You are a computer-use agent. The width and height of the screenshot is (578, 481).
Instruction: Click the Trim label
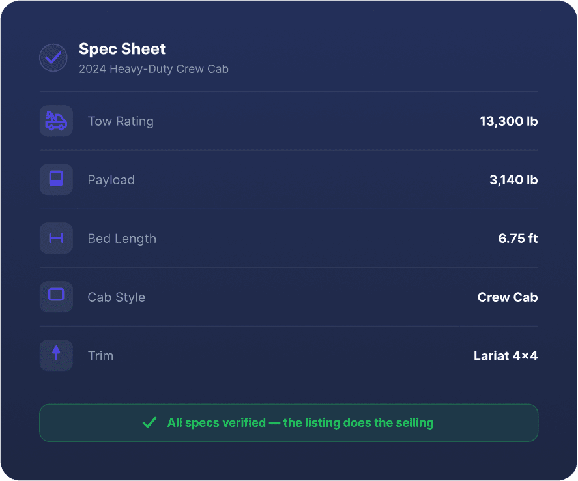pyautogui.click(x=100, y=356)
